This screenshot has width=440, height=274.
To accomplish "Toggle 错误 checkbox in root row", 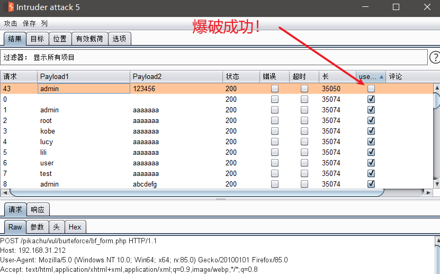I will pyautogui.click(x=275, y=120).
